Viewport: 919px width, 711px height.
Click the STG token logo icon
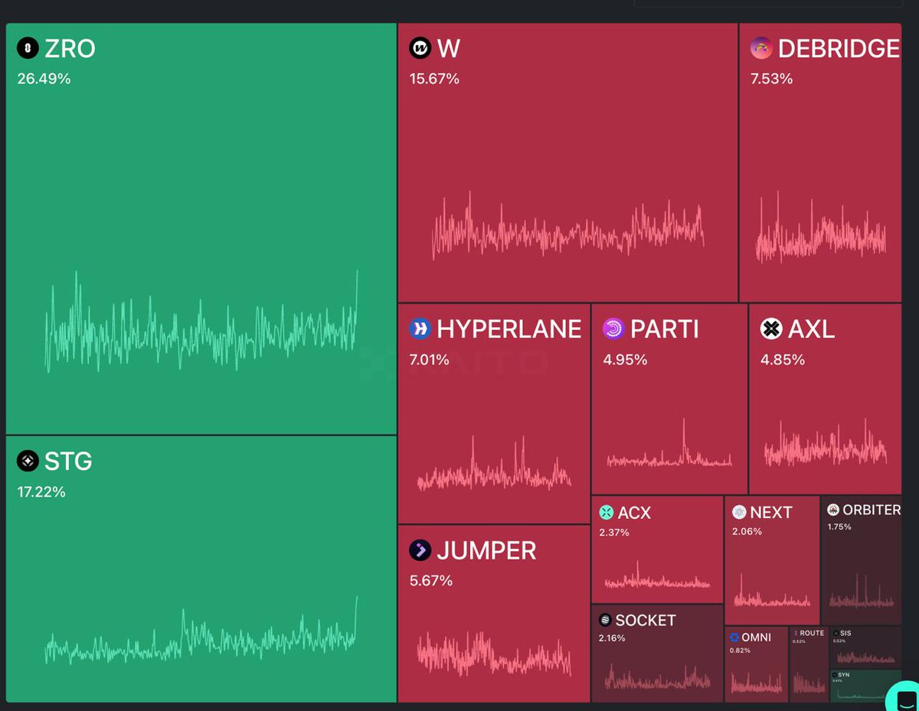[28, 461]
